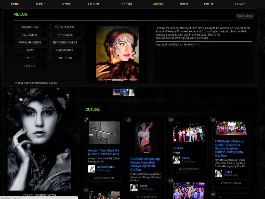Viewport: 265px width, 199px height.
Task: Select the face-jewel portrait in the Videos panel
Action: pos(117,54)
